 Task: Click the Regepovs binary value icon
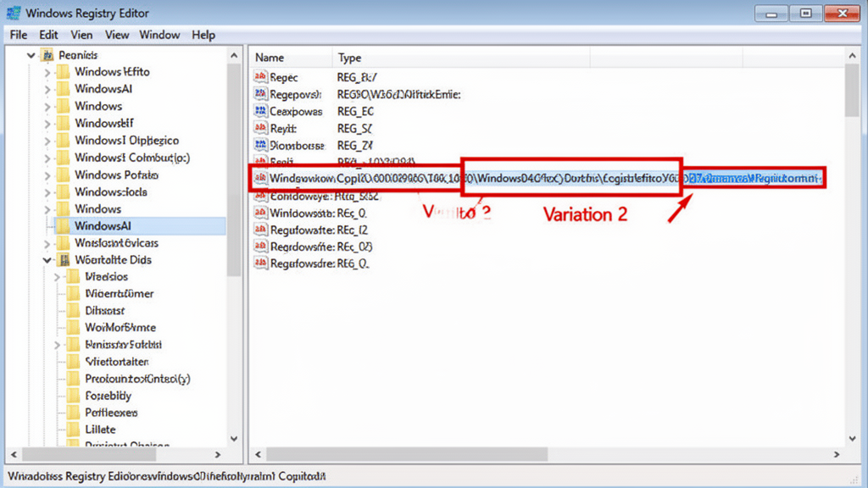pyautogui.click(x=260, y=94)
